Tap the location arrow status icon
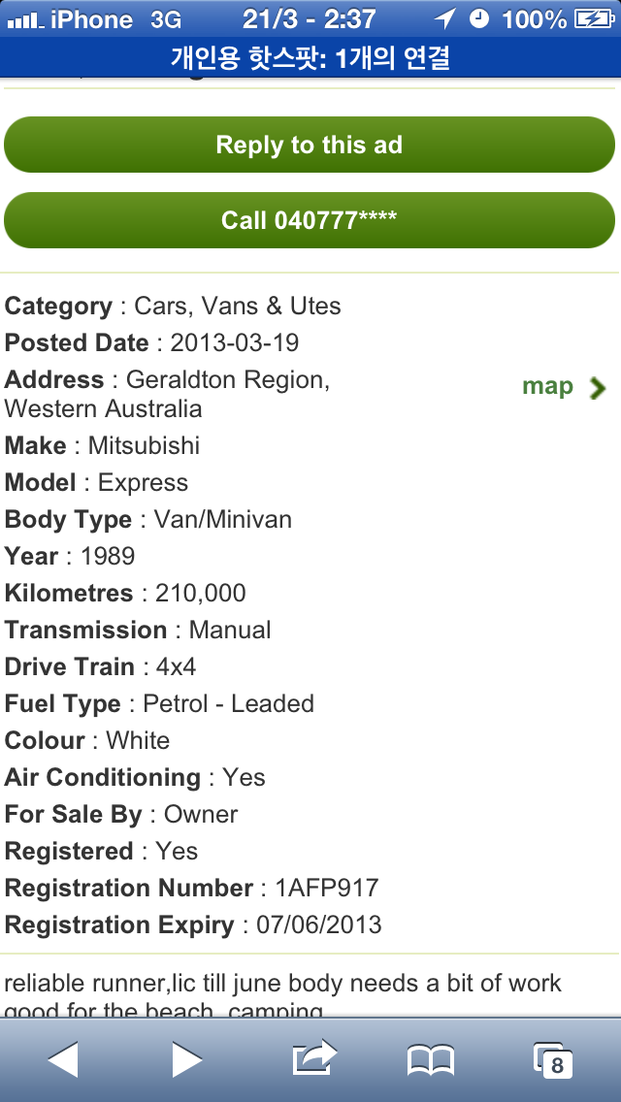621x1102 pixels. tap(444, 18)
